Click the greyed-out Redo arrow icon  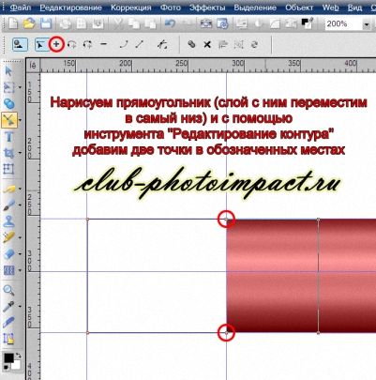(x=188, y=23)
